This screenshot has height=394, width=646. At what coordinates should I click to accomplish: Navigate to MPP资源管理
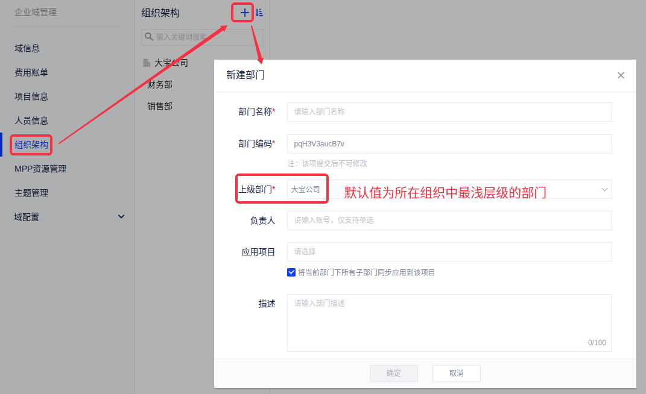pos(40,169)
